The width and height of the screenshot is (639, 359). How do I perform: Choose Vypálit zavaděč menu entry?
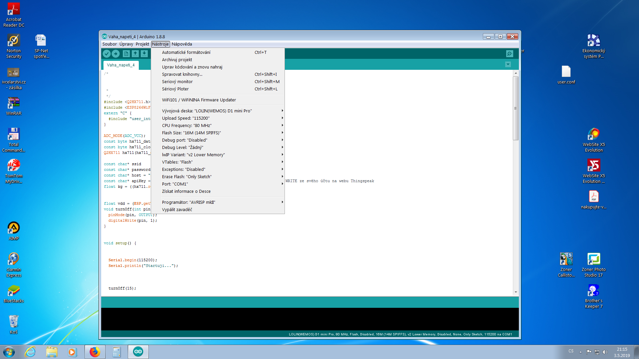point(218,210)
